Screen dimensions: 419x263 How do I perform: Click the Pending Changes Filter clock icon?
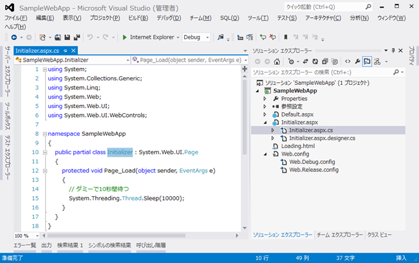(x=291, y=62)
